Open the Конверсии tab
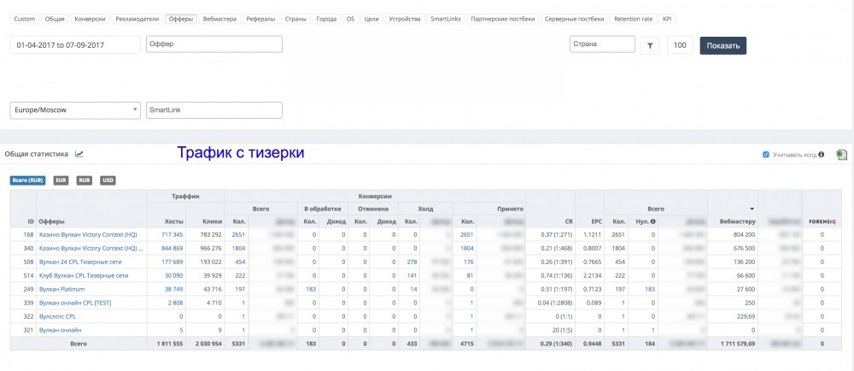The width and height of the screenshot is (854, 371). 90,19
